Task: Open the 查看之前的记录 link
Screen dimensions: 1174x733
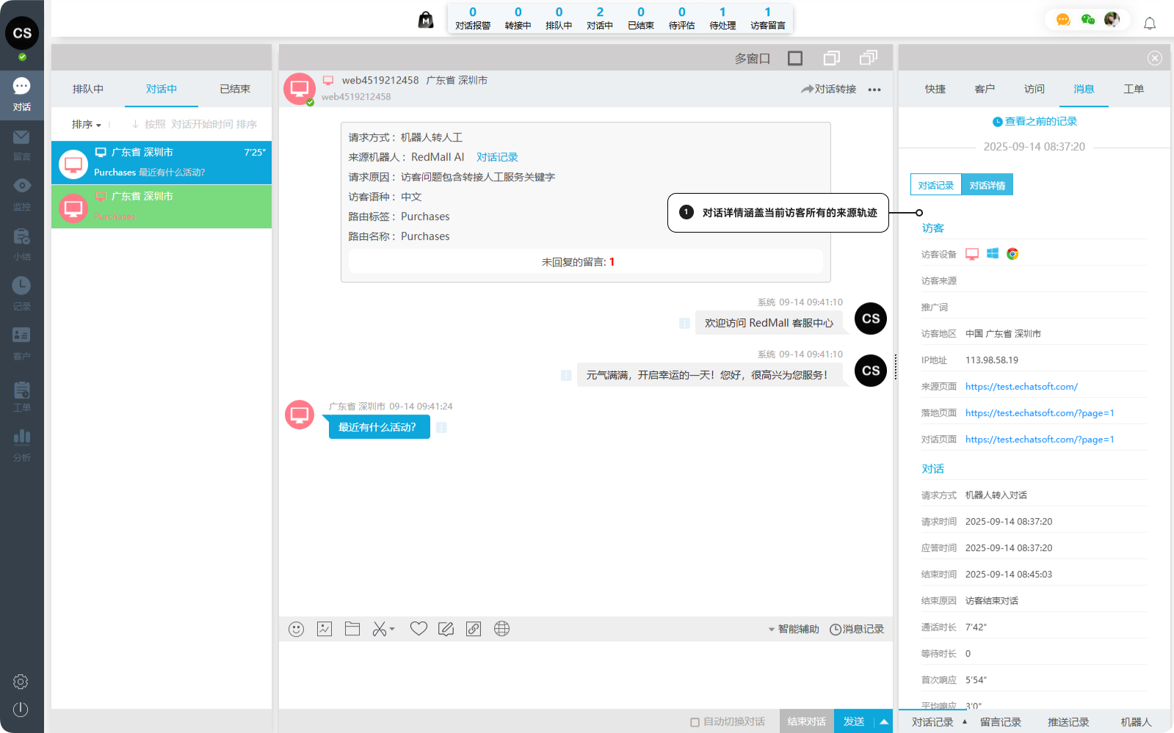Action: tap(1035, 122)
